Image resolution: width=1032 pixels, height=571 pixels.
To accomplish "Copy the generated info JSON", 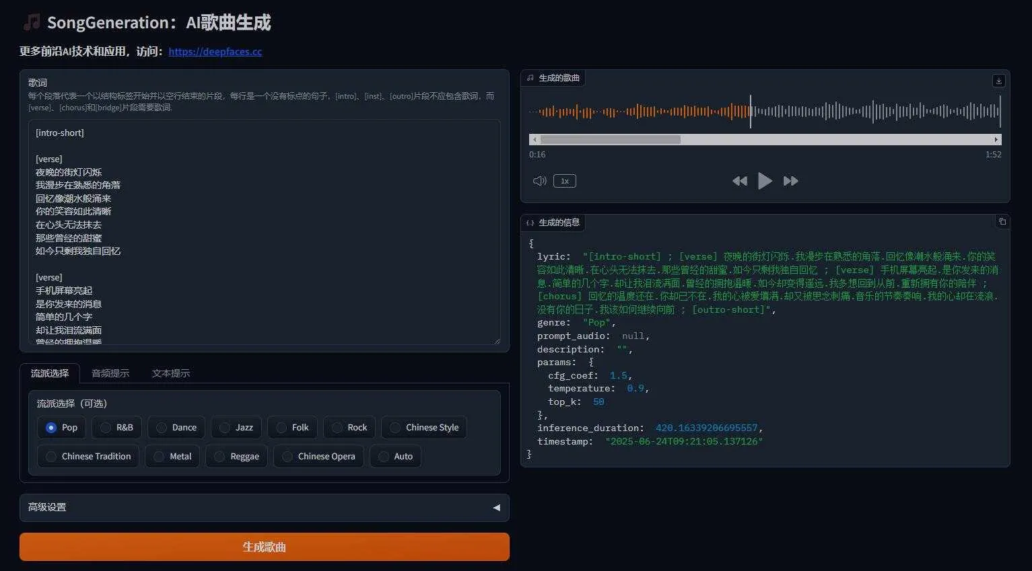I will (1002, 222).
